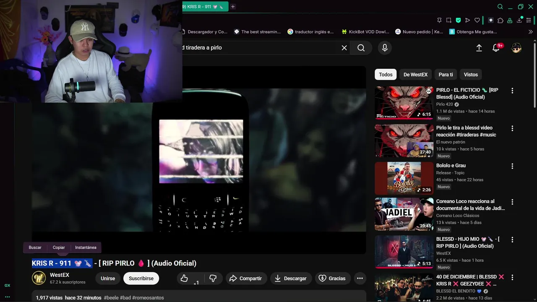
Task: Choose Buscar in selection popup
Action: 35,247
